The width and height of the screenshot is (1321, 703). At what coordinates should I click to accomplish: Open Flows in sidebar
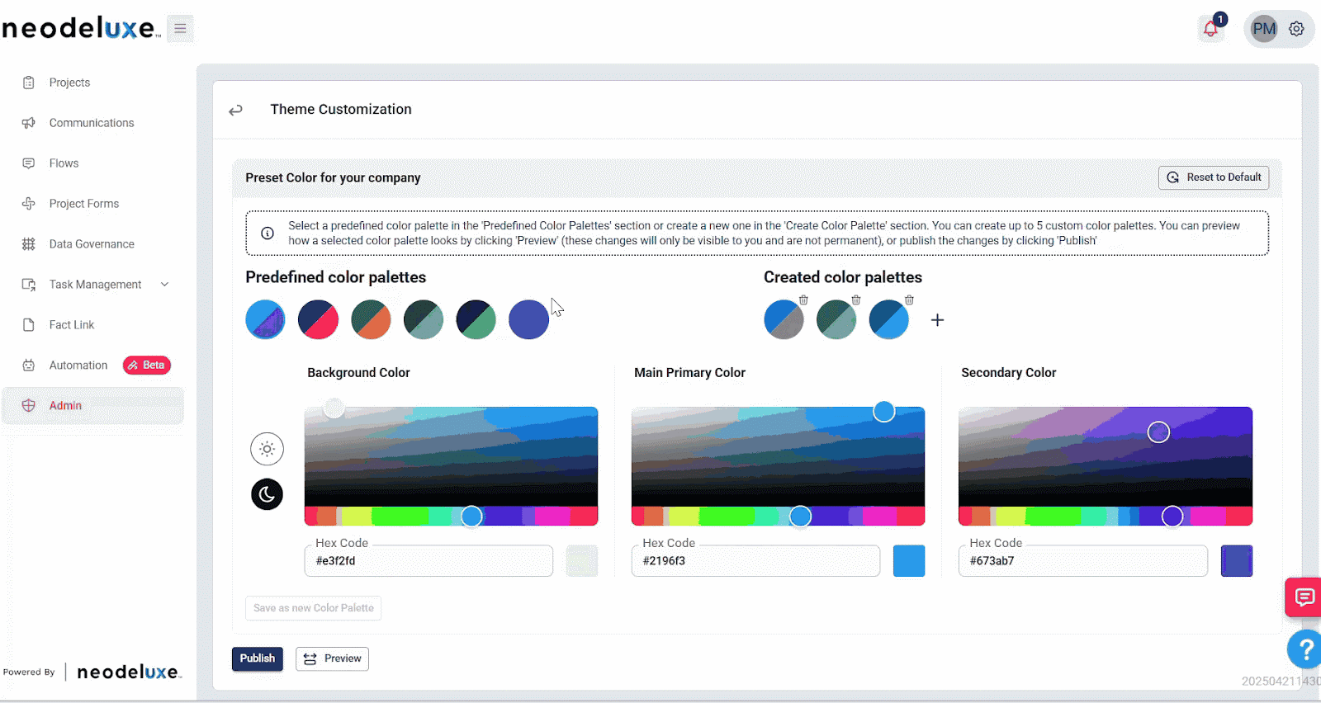tap(64, 163)
